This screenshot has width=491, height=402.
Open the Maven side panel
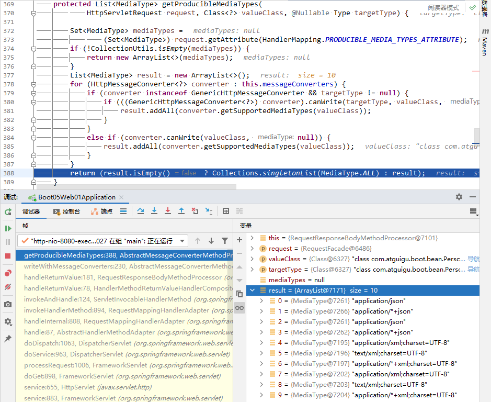pos(485,42)
